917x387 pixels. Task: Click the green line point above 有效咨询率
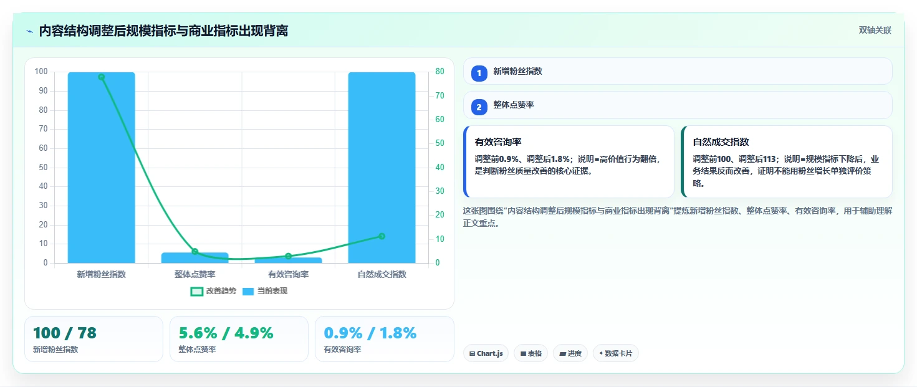(x=288, y=256)
